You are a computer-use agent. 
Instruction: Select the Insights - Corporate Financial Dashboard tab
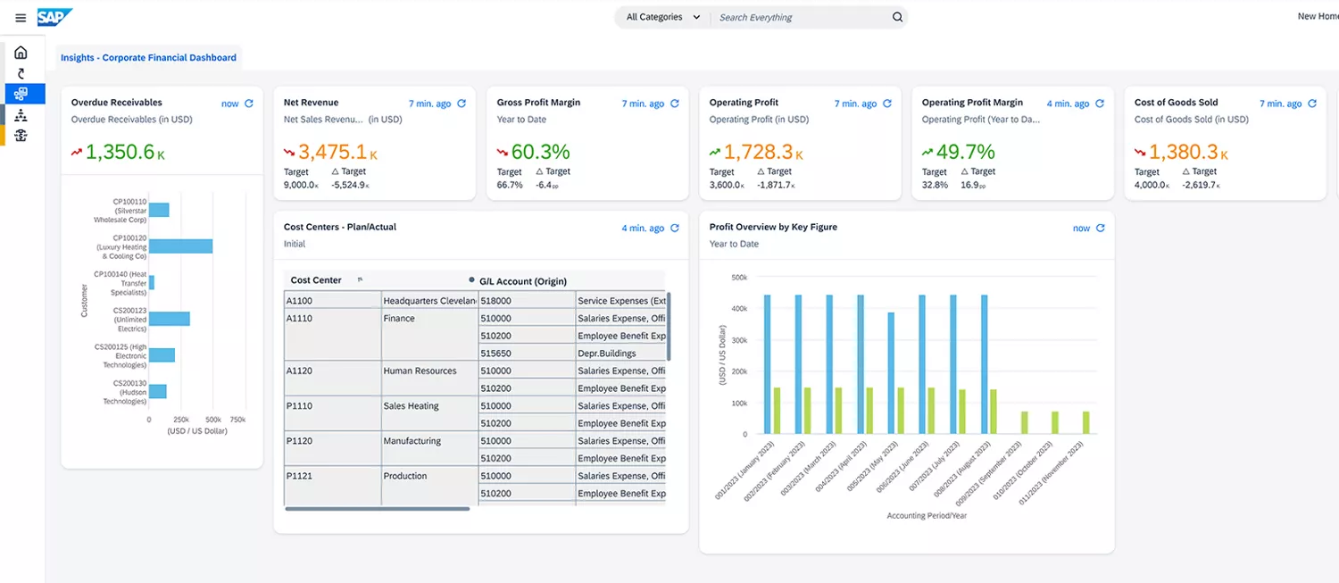(148, 57)
